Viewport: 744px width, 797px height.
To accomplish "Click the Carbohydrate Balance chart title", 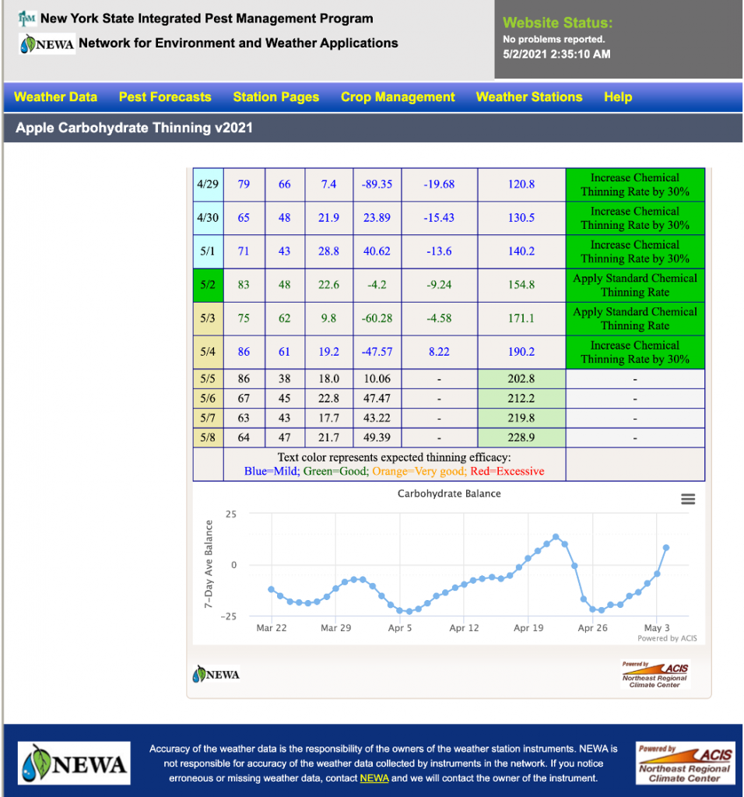I will (x=449, y=493).
